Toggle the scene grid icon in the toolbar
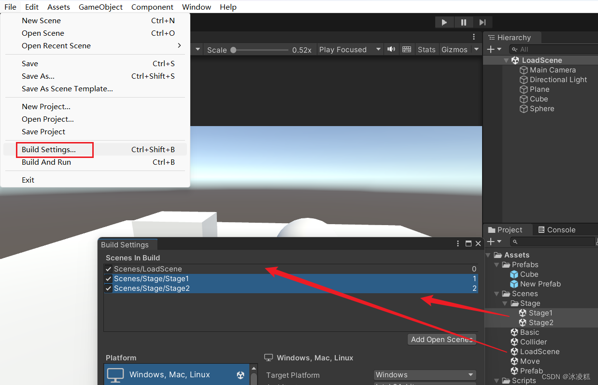The width and height of the screenshot is (598, 385). (407, 49)
